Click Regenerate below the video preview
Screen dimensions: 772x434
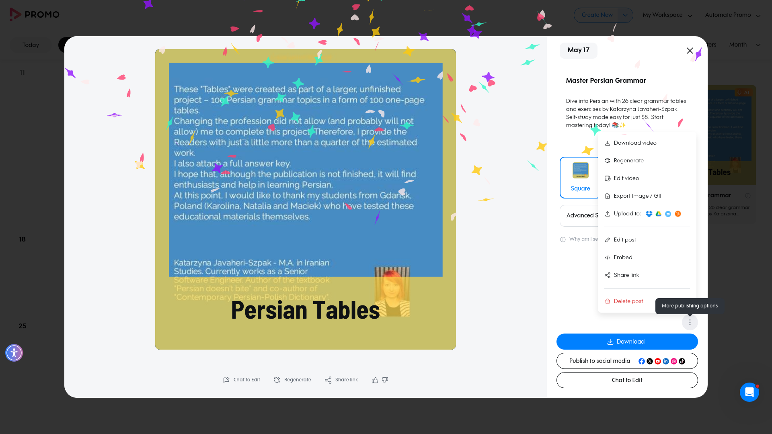292,380
